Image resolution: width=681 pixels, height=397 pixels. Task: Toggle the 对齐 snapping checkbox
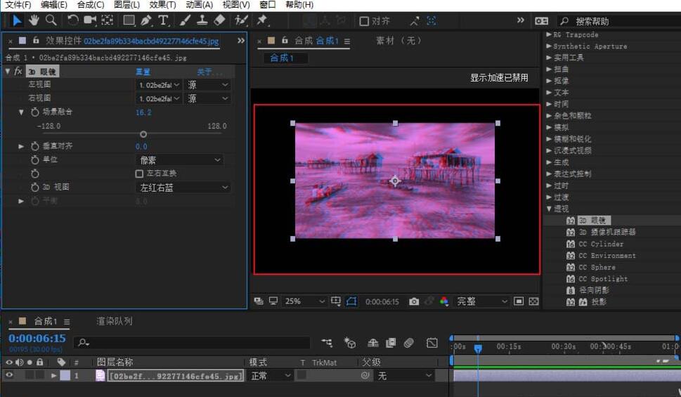[x=364, y=21]
